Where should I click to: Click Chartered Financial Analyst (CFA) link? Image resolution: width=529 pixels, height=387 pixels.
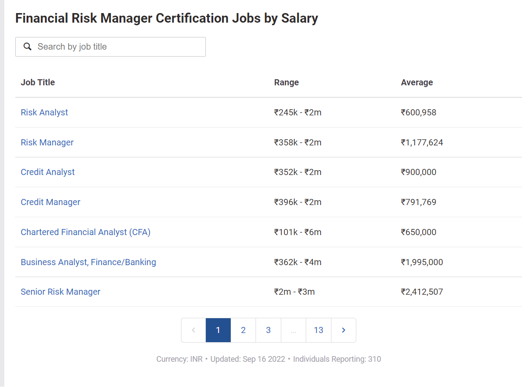click(x=85, y=232)
